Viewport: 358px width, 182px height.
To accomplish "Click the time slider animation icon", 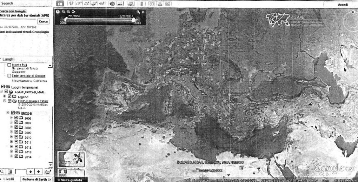I will pos(73,12).
